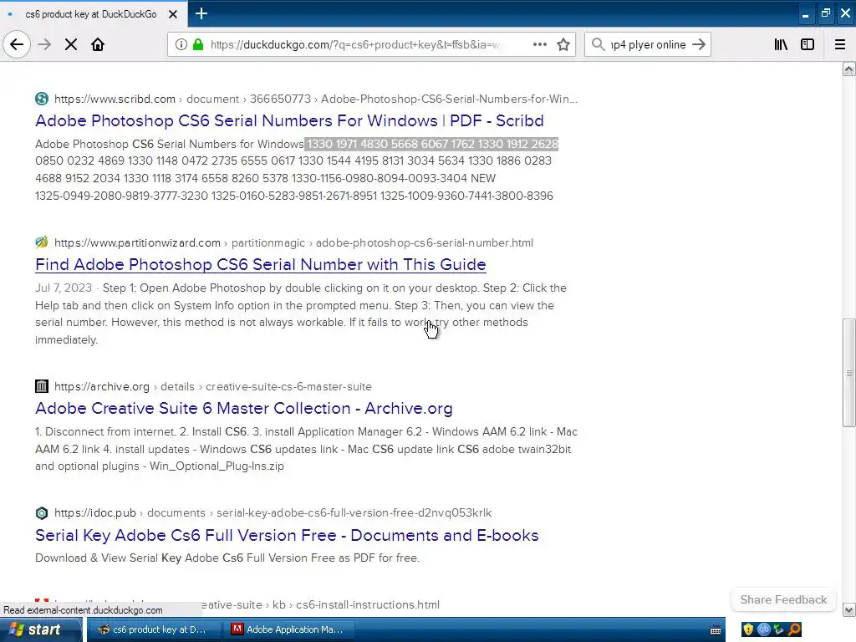Click the forward navigation arrow

(44, 44)
